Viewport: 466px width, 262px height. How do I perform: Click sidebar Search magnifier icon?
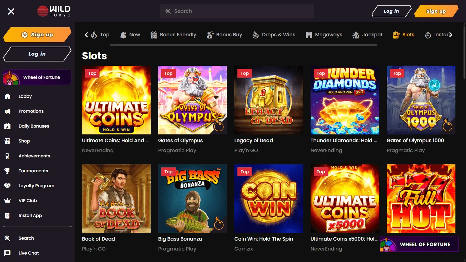point(7,238)
